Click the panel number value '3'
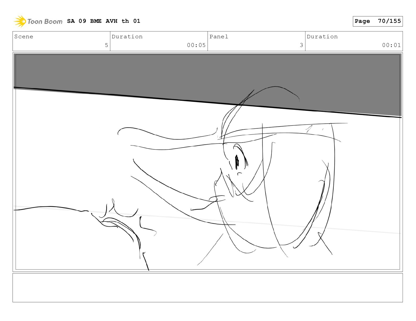Screen dimensions: 416x321 click(301, 45)
